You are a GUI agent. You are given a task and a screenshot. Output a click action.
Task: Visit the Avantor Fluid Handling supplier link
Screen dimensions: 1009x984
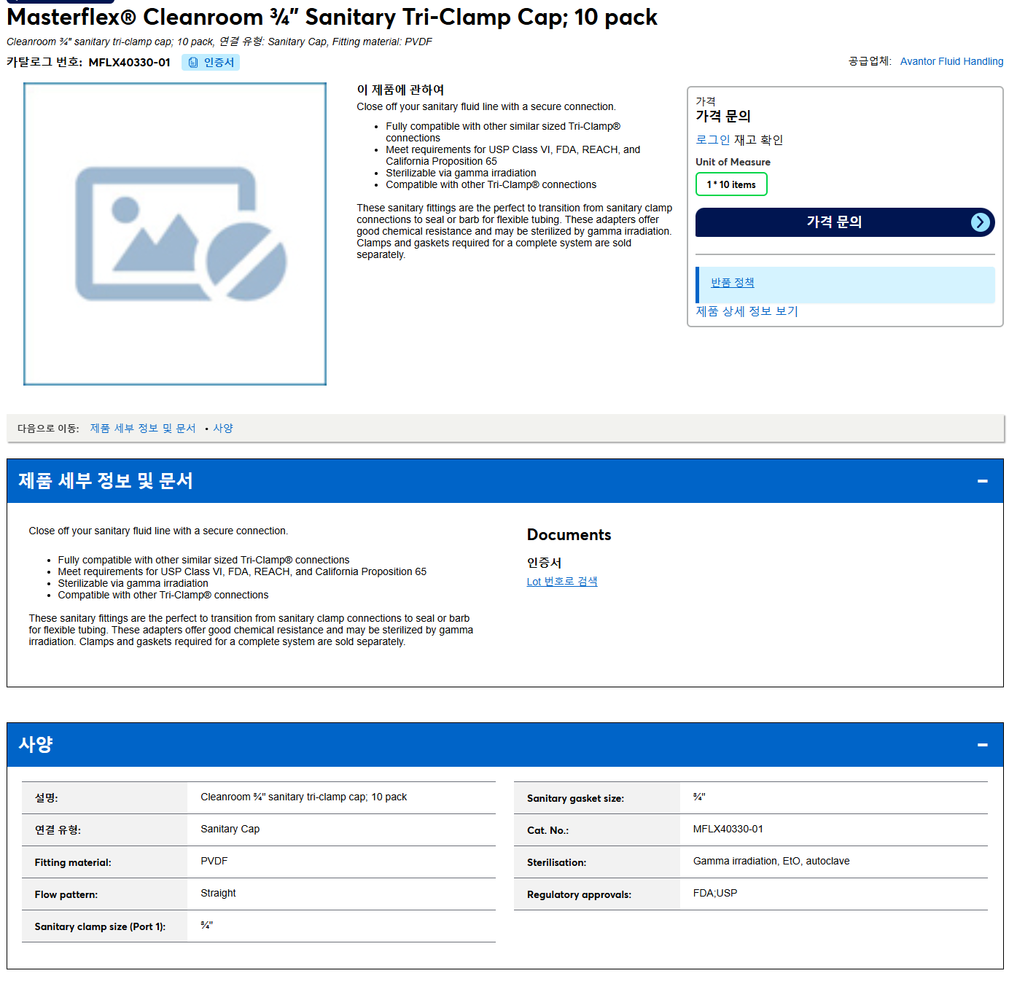(951, 61)
